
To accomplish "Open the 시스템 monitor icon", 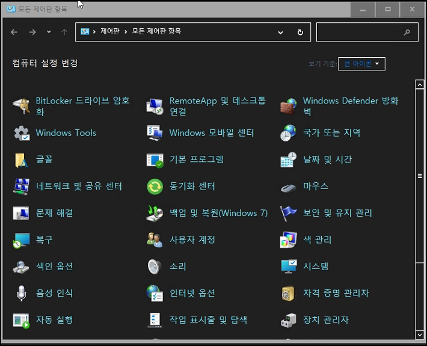I will click(x=289, y=267).
